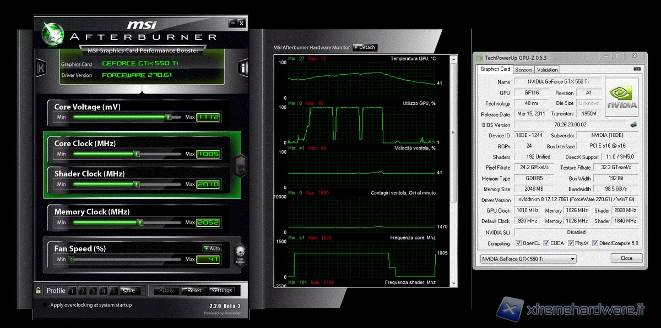
Task: Uncheck the OpenCL checkbox
Action: 519,243
